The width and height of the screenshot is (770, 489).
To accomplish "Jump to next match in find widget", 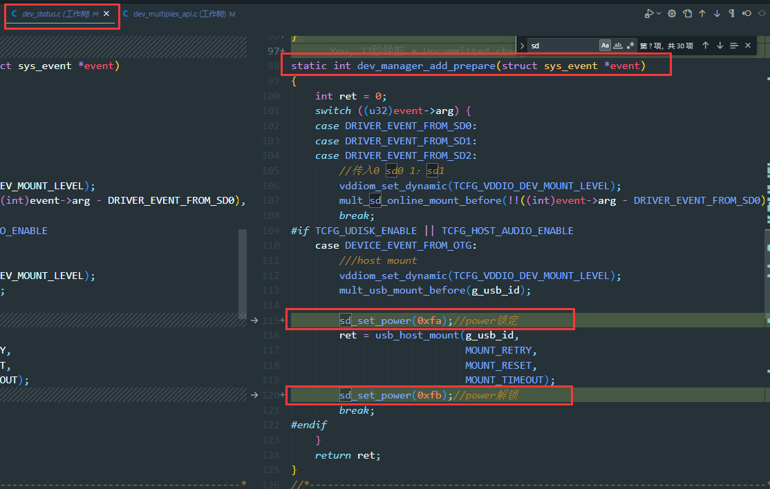I will pos(720,46).
